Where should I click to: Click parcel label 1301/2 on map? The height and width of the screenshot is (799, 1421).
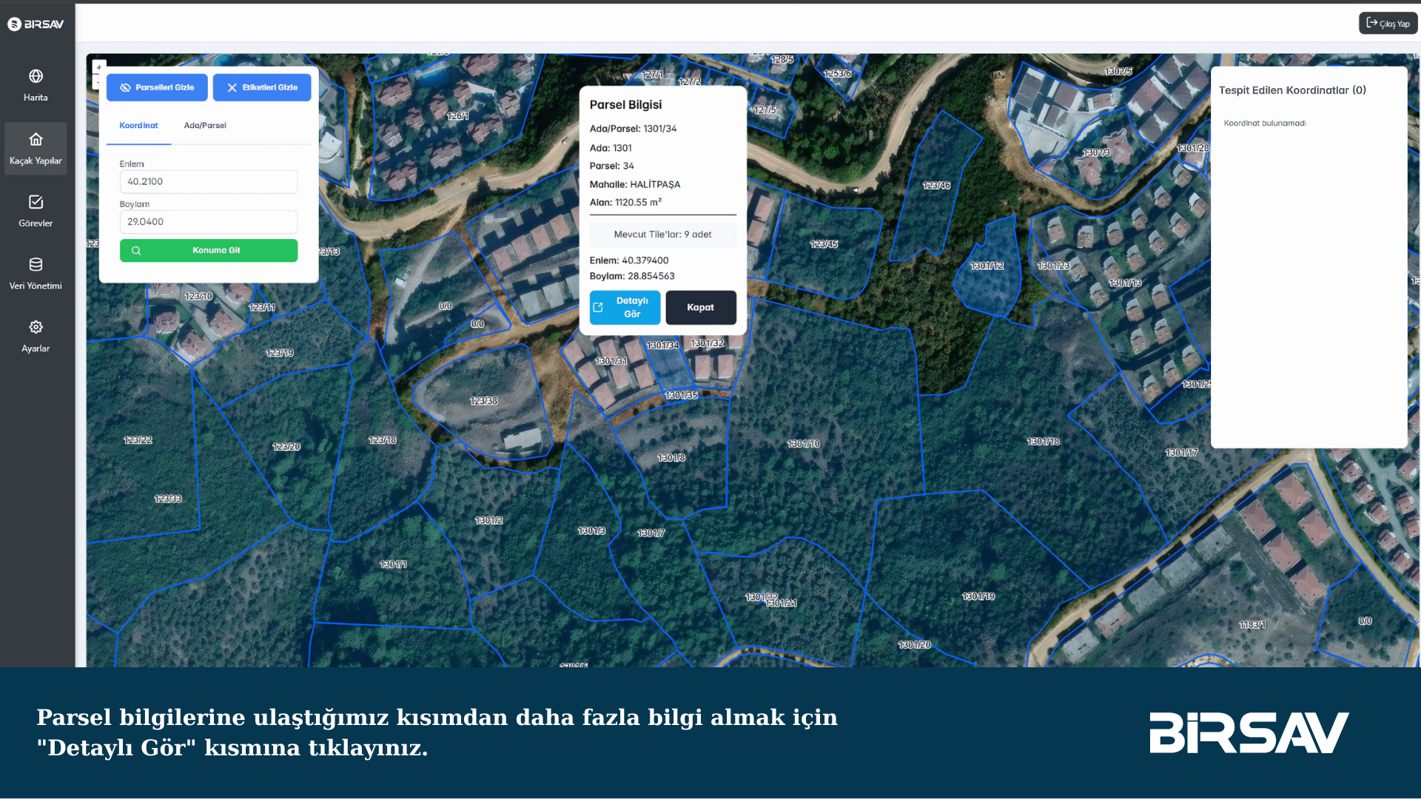pyautogui.click(x=488, y=521)
